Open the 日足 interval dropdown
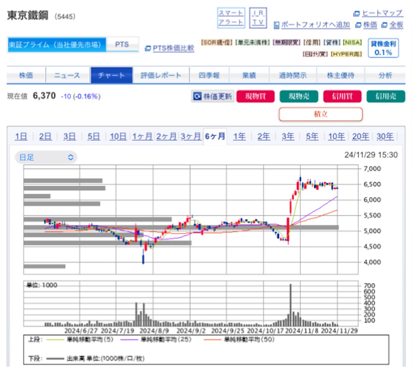The height and width of the screenshot is (367, 412). 46,157
